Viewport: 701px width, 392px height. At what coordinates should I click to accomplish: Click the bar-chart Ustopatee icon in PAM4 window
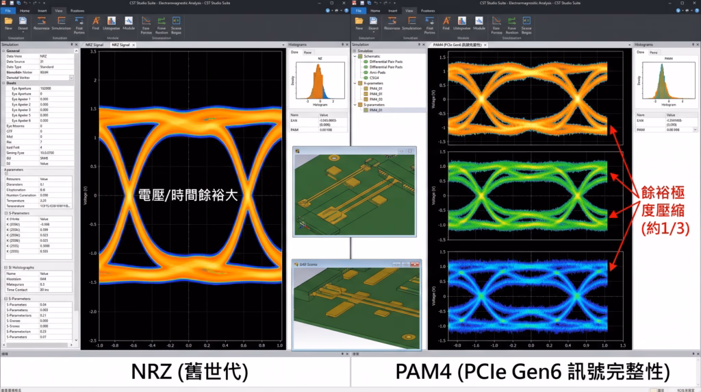click(462, 21)
